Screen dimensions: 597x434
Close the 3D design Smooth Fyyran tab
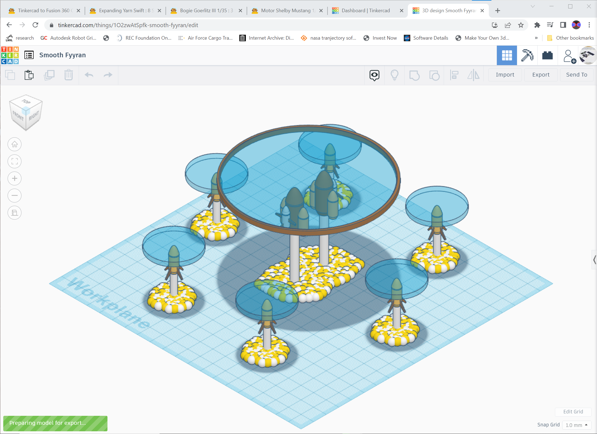tap(482, 11)
